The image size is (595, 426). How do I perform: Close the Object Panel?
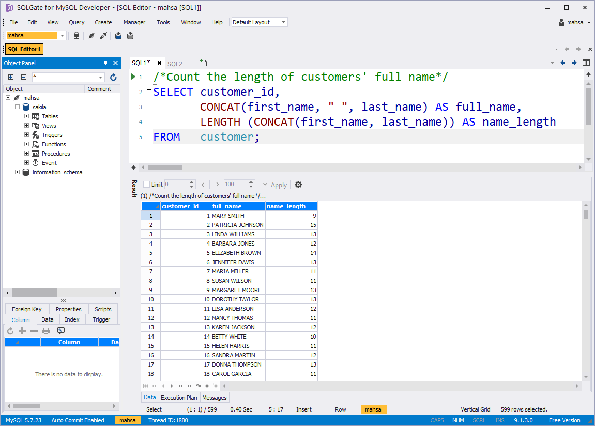click(x=115, y=63)
